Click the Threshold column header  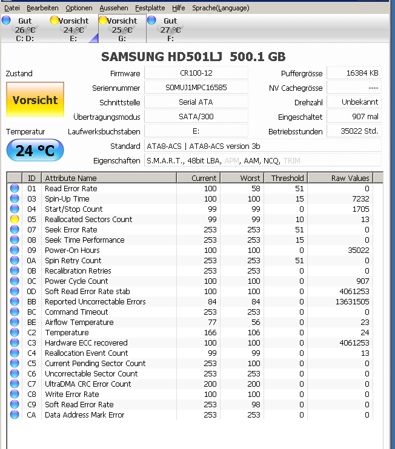(x=286, y=178)
